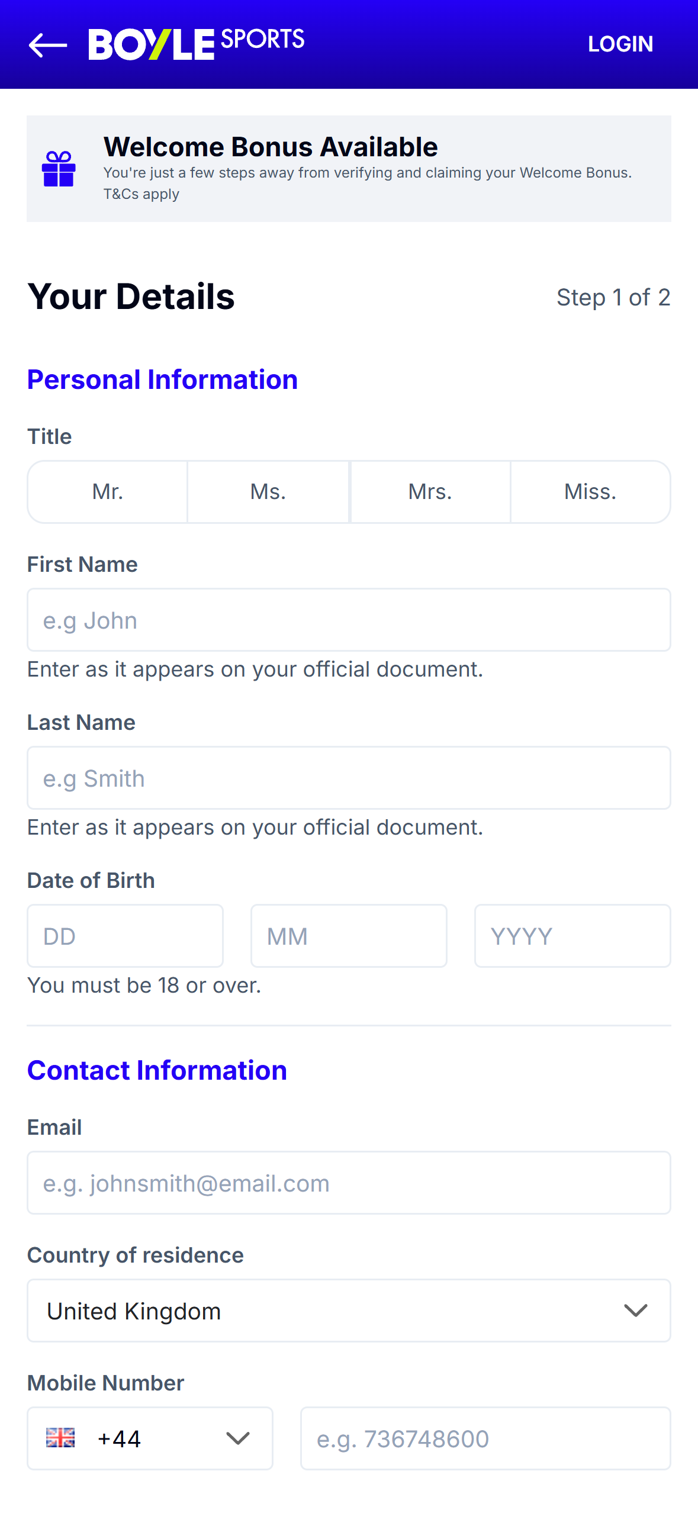Click the YYYY year field
698x1513 pixels.
[572, 936]
